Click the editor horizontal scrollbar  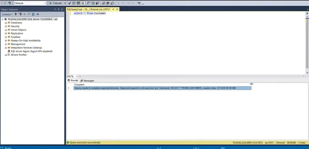(191, 76)
